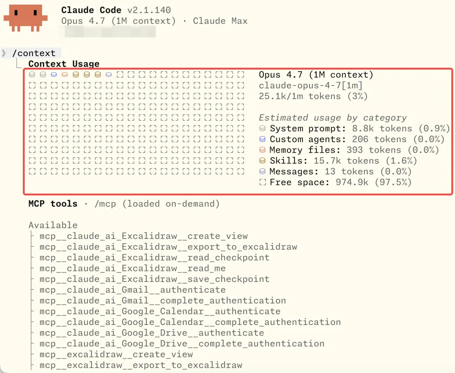This screenshot has width=455, height=373.
Task: Click the Claude Code pixel mascot logo
Action: pyautogui.click(x=26, y=18)
